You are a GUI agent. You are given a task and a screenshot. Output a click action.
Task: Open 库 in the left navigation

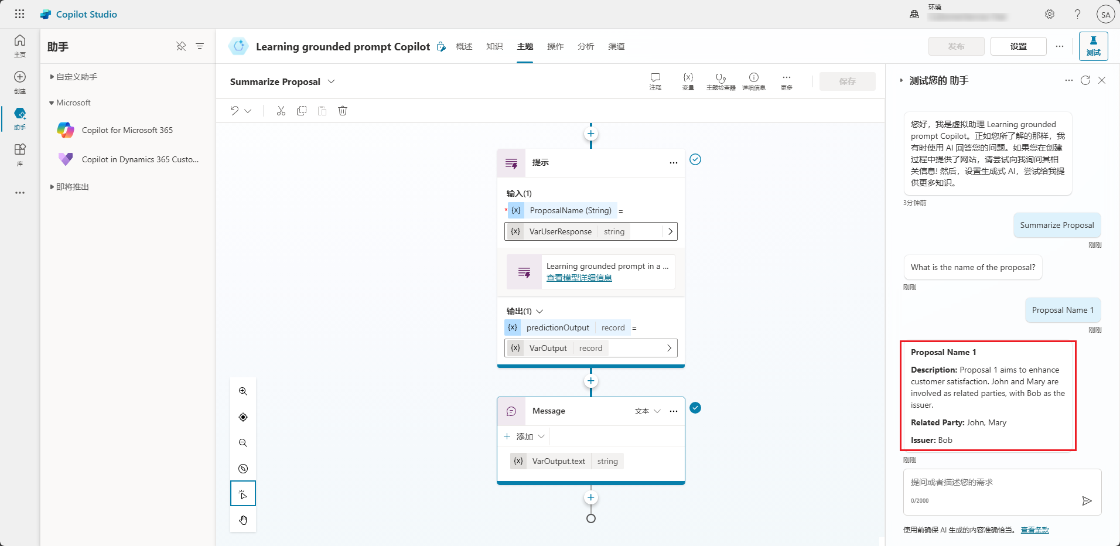click(20, 155)
